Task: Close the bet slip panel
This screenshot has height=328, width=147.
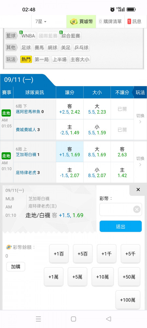Action: point(138,190)
